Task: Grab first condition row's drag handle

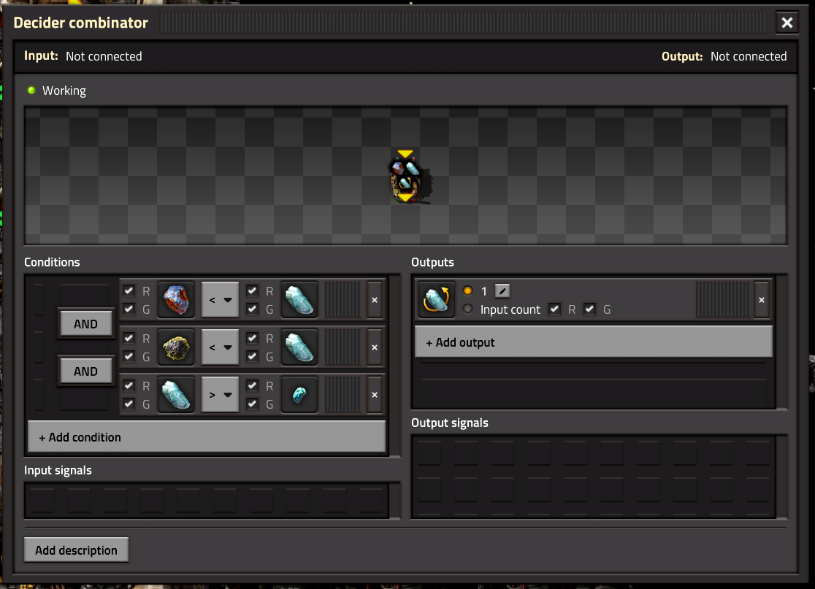Action: [x=343, y=300]
